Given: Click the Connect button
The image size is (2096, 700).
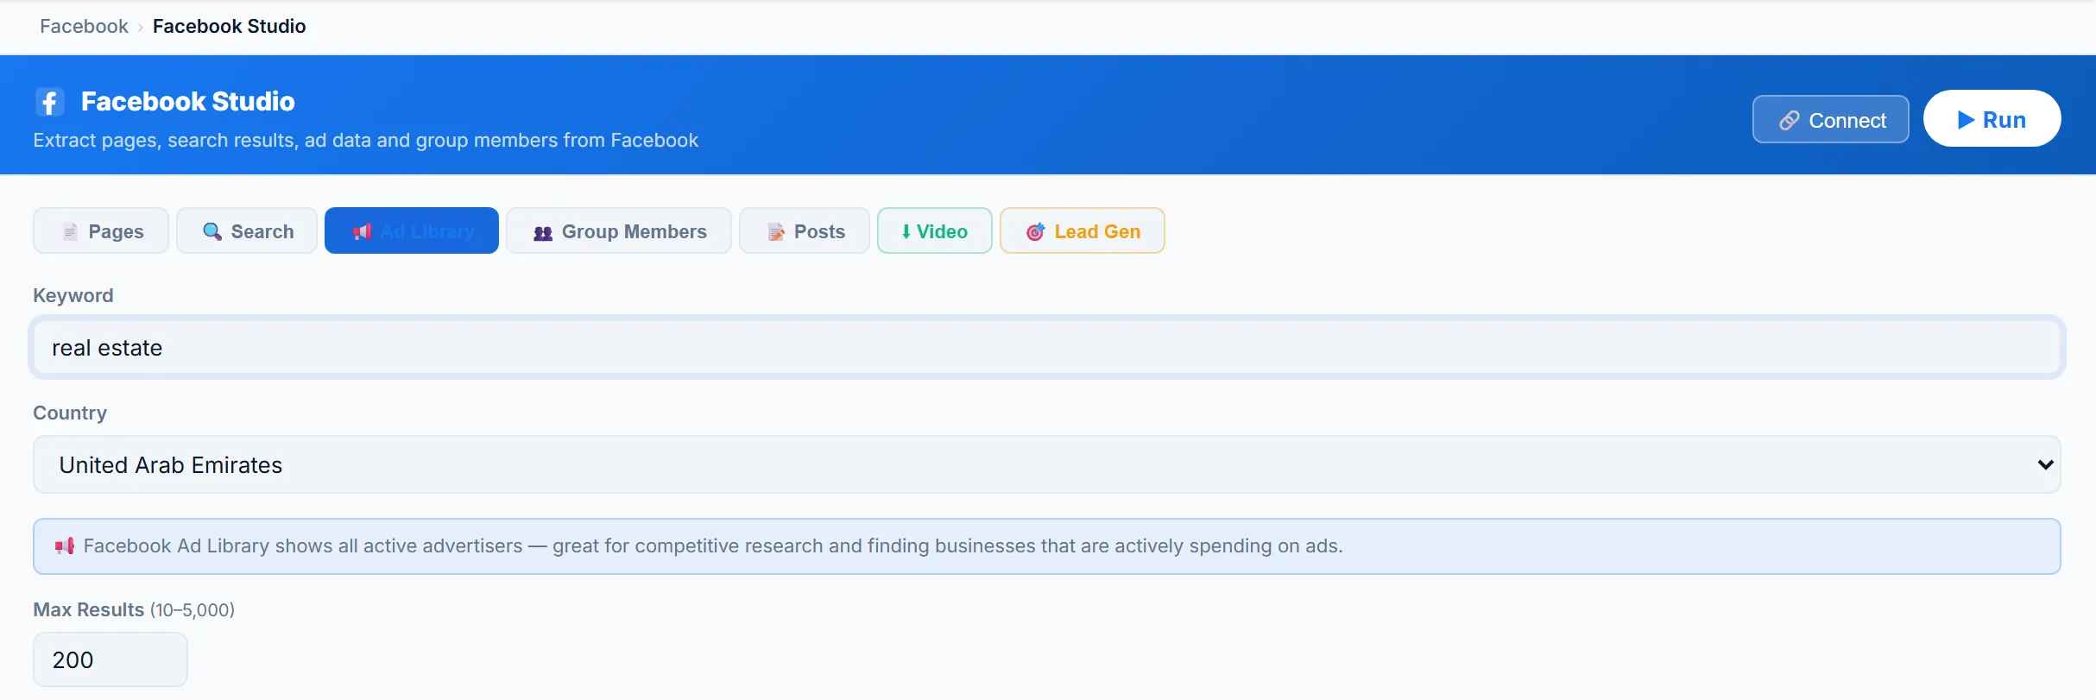Looking at the screenshot, I should [x=1831, y=119].
